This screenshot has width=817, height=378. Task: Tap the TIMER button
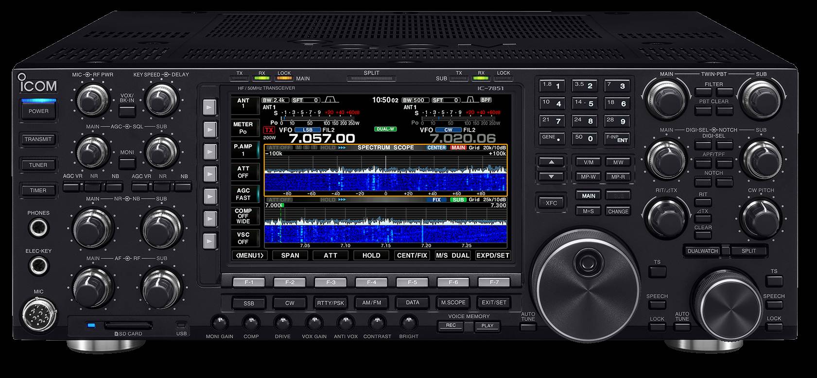38,190
